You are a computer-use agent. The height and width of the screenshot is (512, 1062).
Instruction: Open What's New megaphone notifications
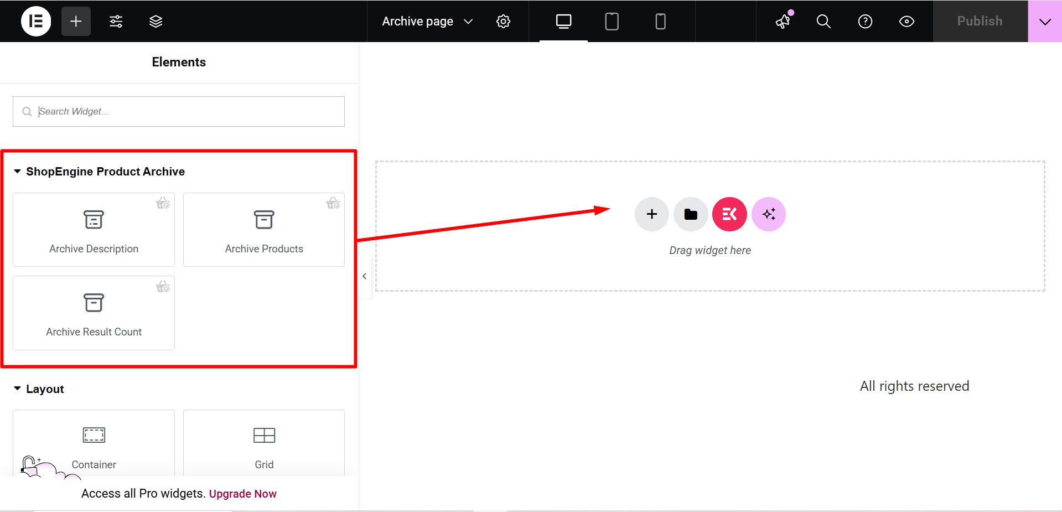tap(784, 21)
